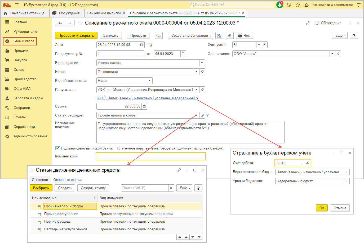The width and height of the screenshot is (364, 243).
Task: Expand Налог Госпошлина dropdown
Action: pyautogui.click(x=197, y=72)
